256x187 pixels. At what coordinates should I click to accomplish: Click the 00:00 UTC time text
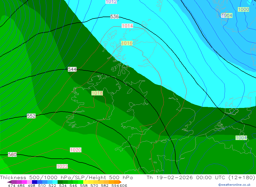(x=211, y=177)
